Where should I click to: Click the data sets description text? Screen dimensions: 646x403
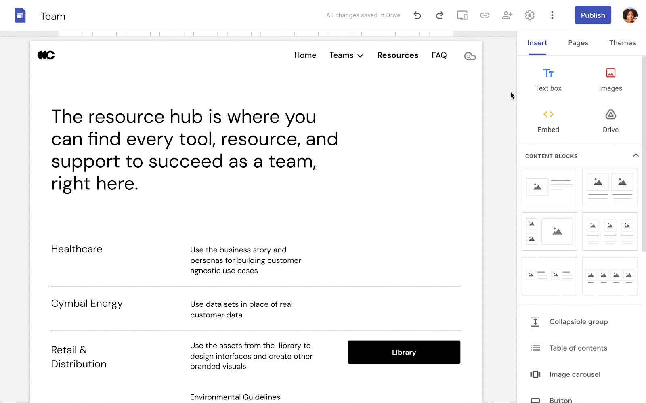tap(241, 310)
